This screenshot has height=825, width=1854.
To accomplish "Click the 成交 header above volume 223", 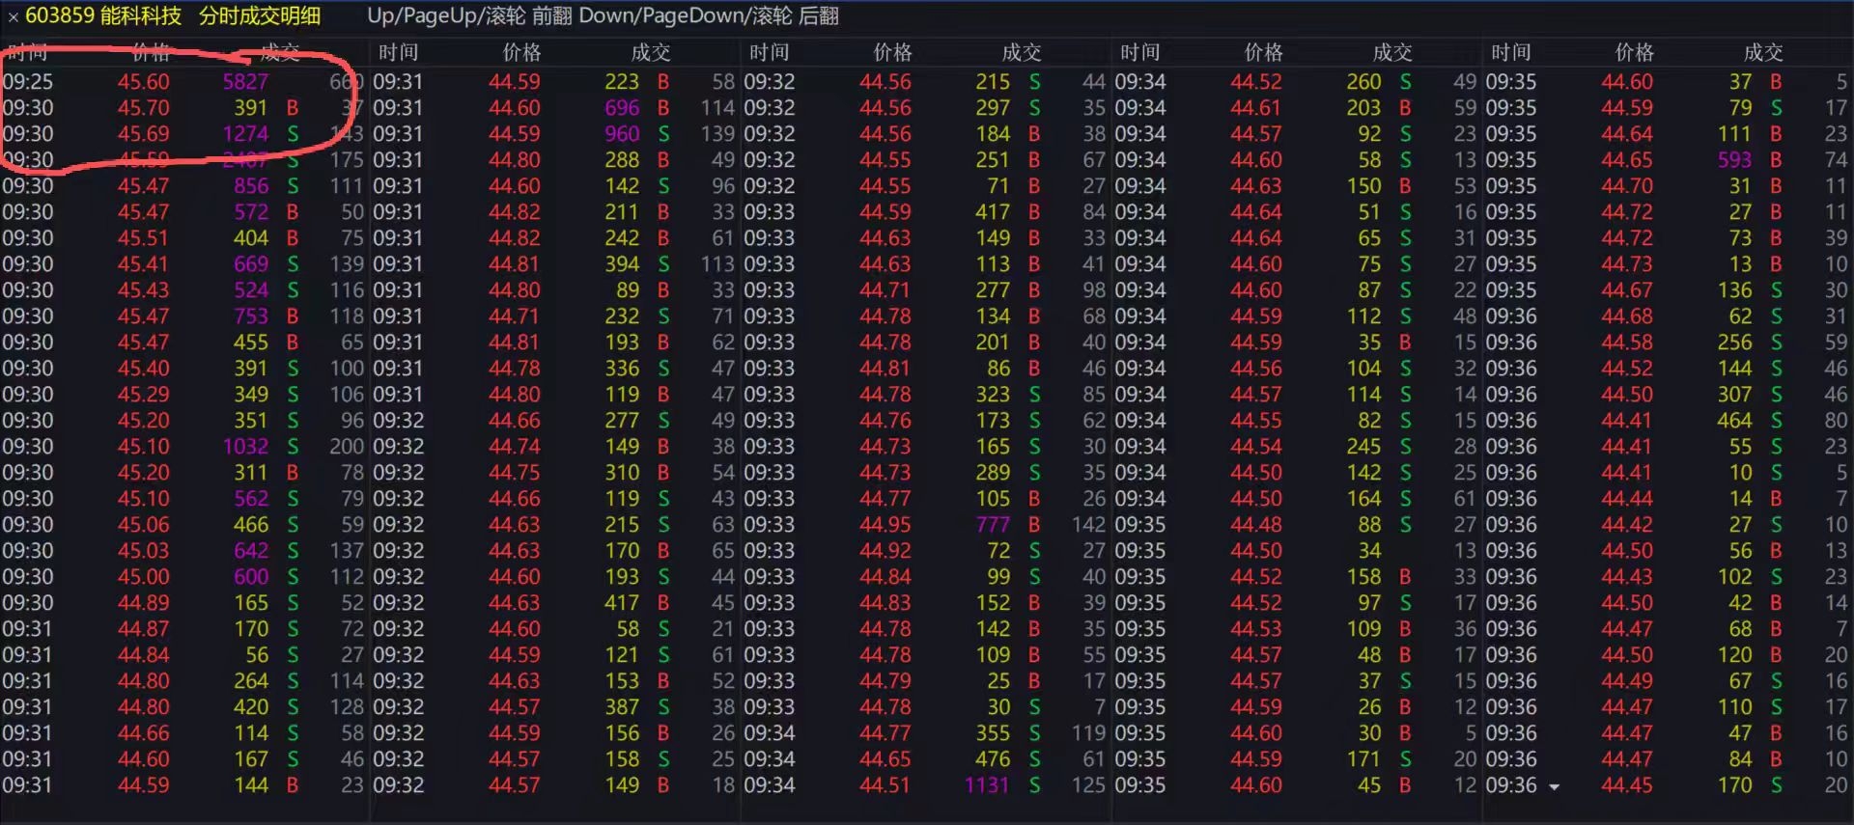I will point(650,52).
